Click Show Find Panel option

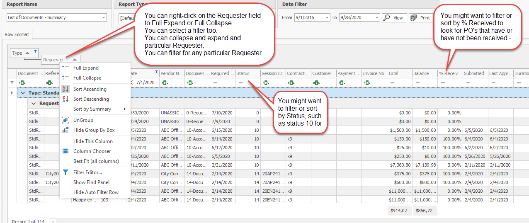coord(91,182)
